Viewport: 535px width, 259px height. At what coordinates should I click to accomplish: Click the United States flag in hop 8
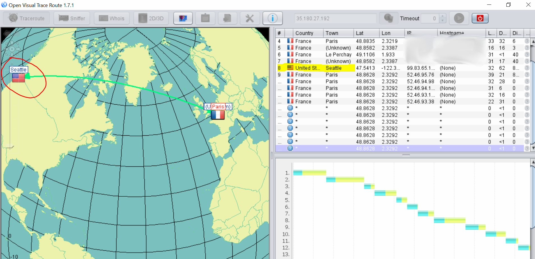290,68
